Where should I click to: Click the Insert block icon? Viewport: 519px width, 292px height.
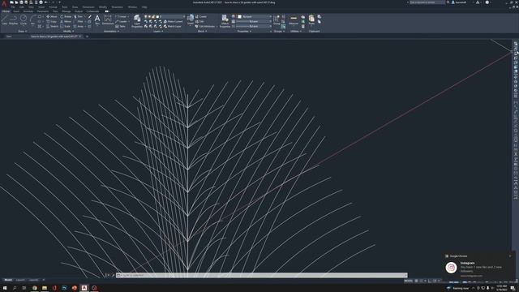191,19
